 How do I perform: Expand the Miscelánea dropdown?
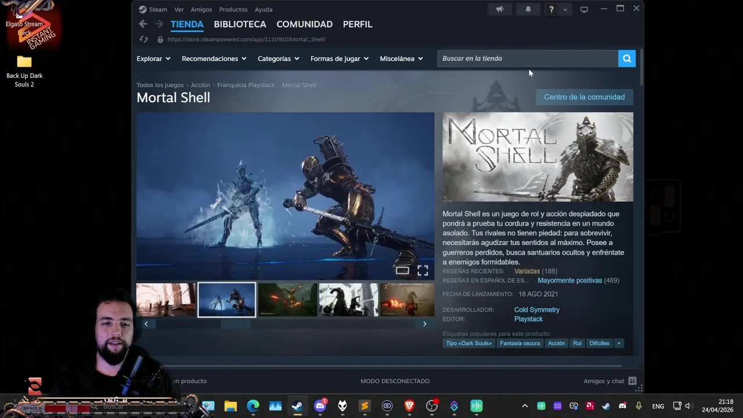[402, 59]
